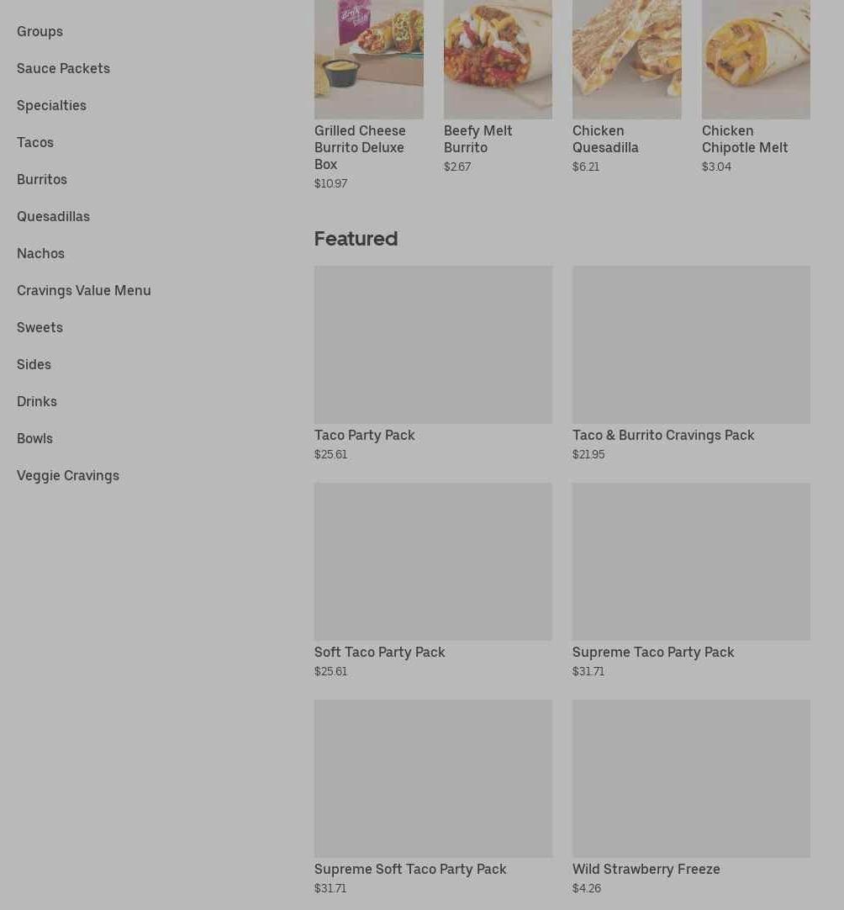844x910 pixels.
Task: Open Supreme Soft Taco Party Pack
Action: pyautogui.click(x=433, y=798)
